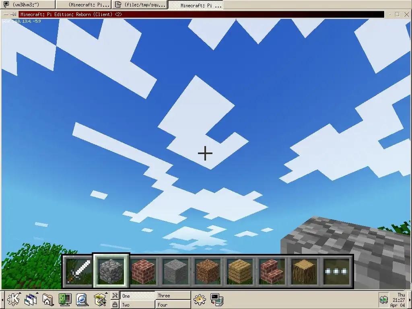Click the left panel hide arrow
This screenshot has height=309, width=412.
(x=2, y=300)
